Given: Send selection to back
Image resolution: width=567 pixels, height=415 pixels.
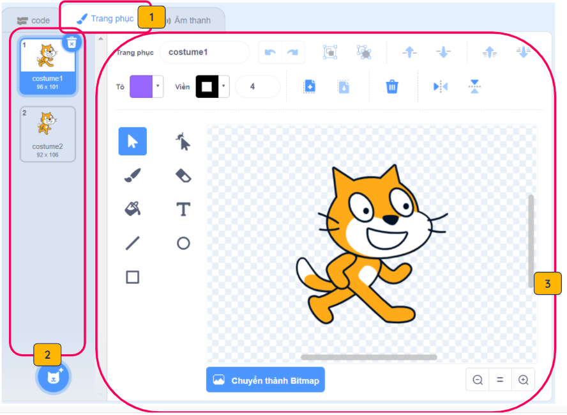Looking at the screenshot, I should point(523,52).
